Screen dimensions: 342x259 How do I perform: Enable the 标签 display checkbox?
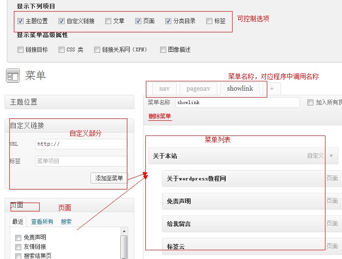pyautogui.click(x=209, y=21)
